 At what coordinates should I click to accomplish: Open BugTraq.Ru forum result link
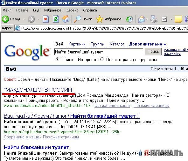click(x=72, y=116)
